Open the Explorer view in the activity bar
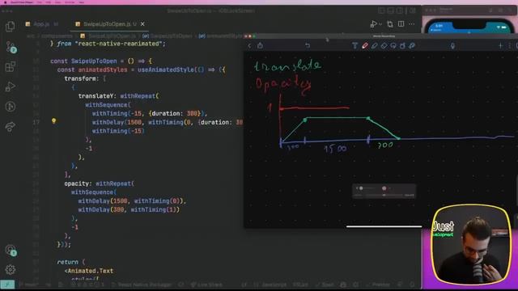 tap(11, 27)
